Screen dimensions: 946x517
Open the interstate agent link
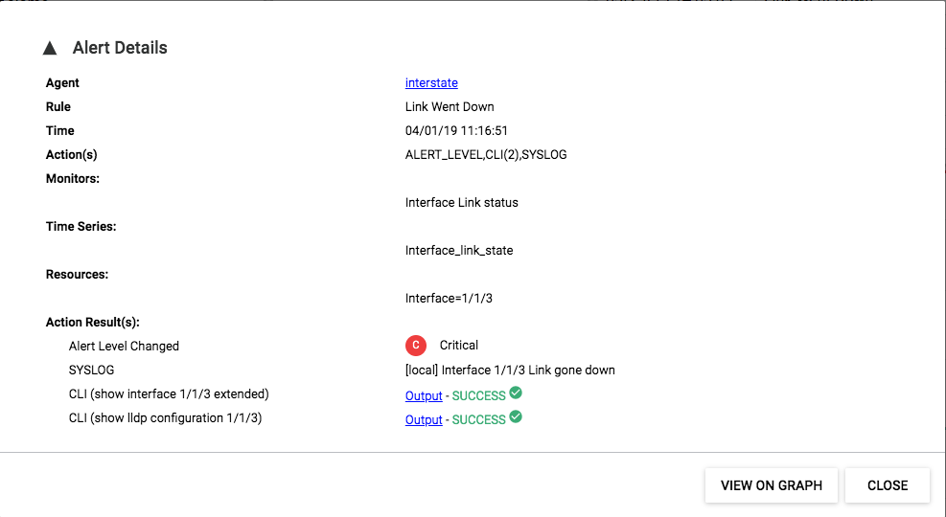coord(431,82)
